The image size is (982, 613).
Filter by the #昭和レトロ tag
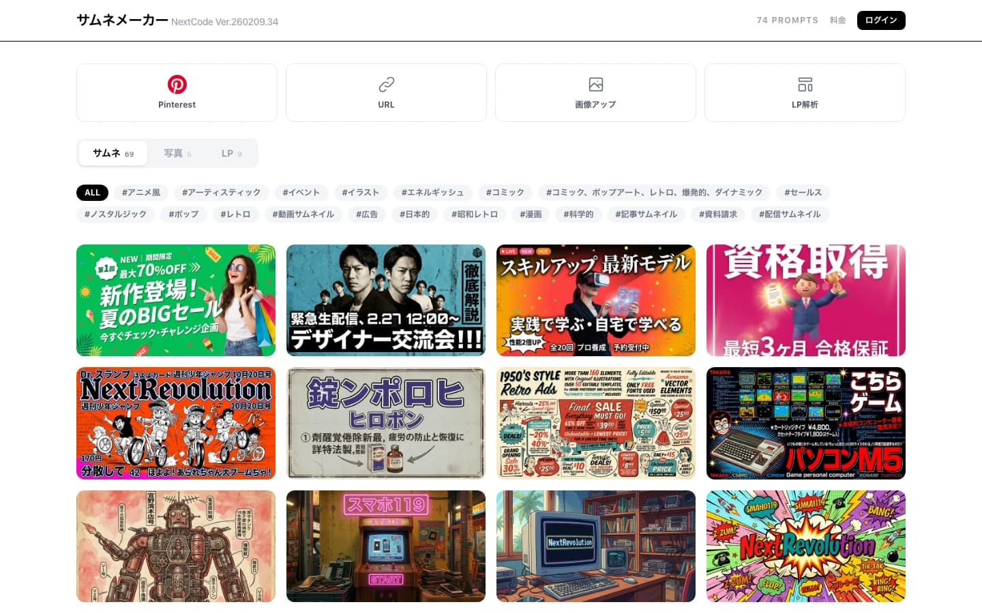[475, 215]
